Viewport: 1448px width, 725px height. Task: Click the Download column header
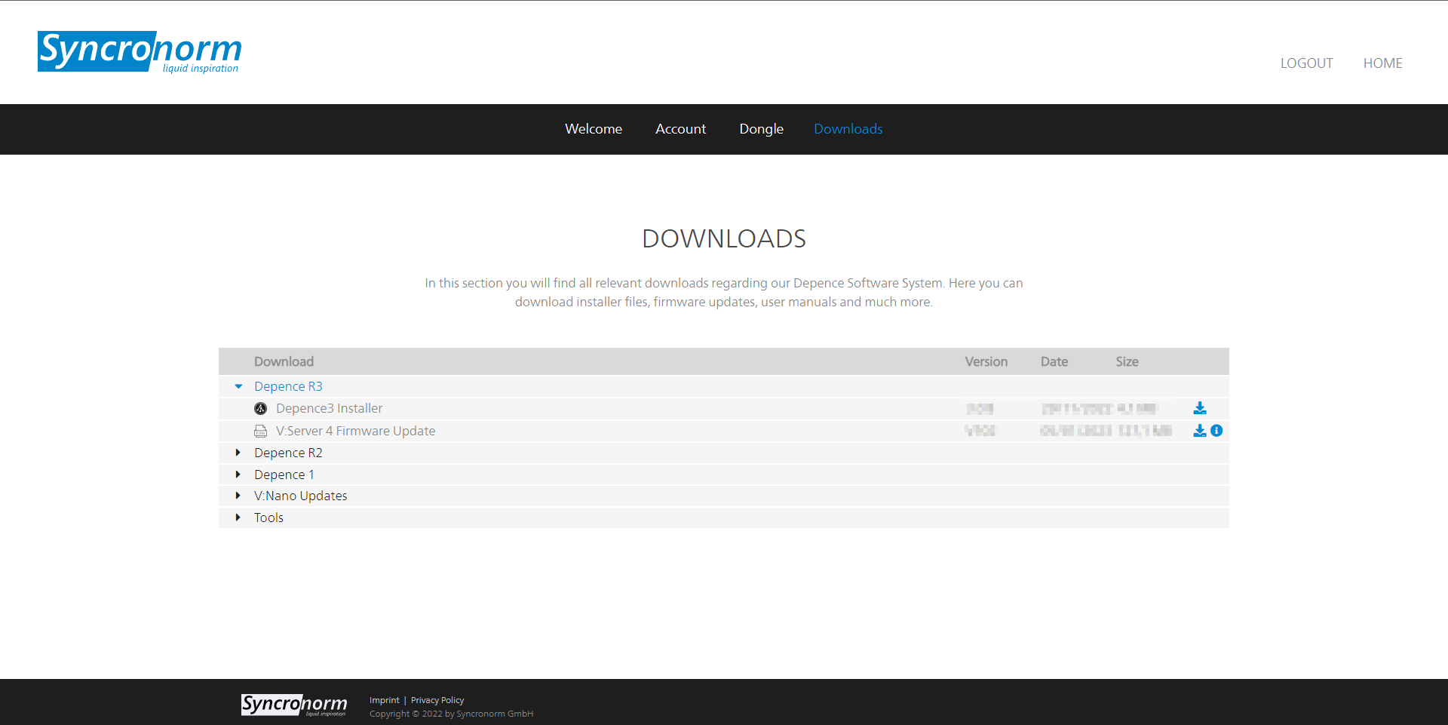pyautogui.click(x=284, y=361)
